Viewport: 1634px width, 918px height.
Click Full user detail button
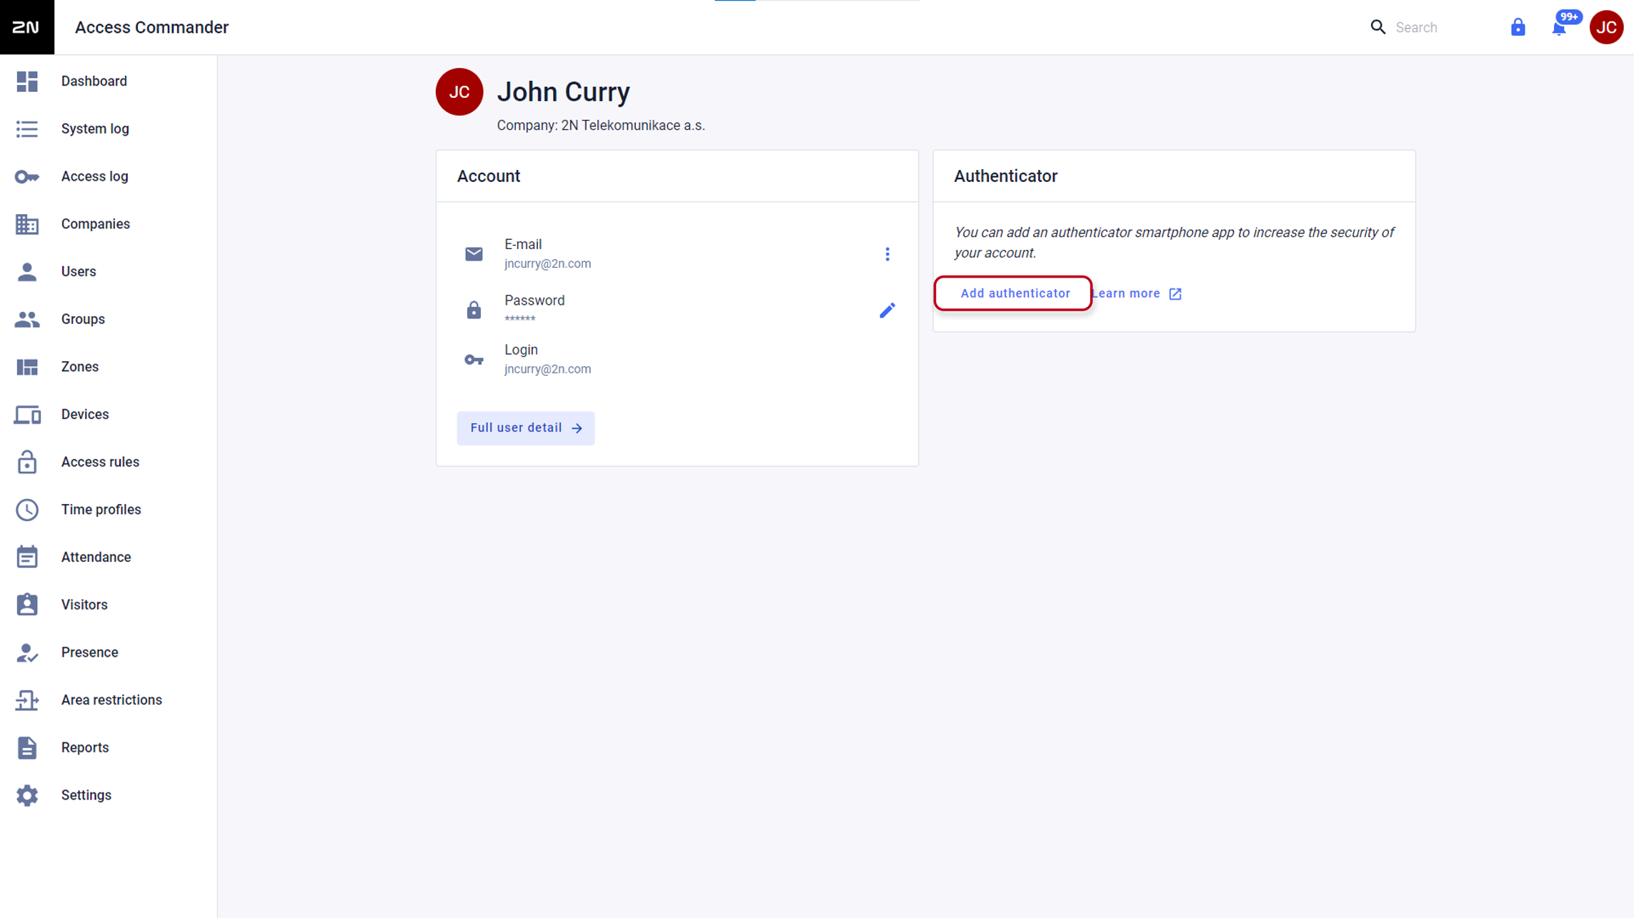[525, 428]
